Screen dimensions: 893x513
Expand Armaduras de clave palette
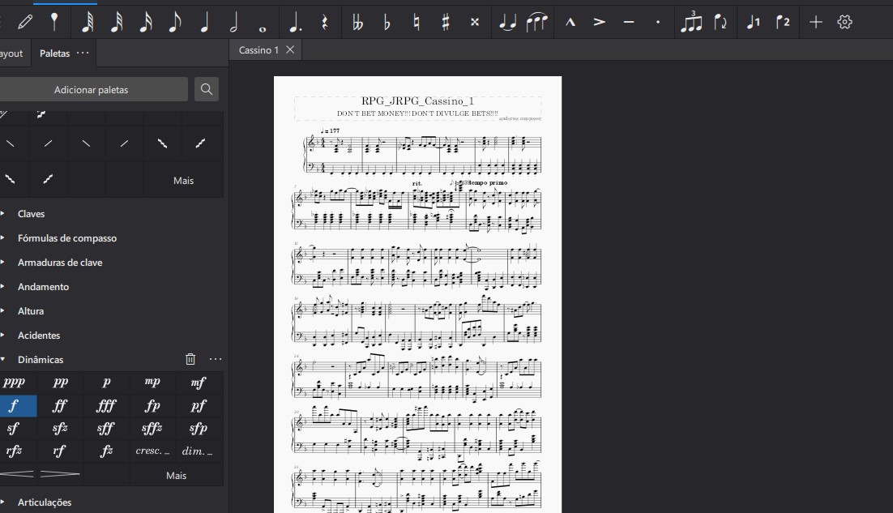coord(60,263)
